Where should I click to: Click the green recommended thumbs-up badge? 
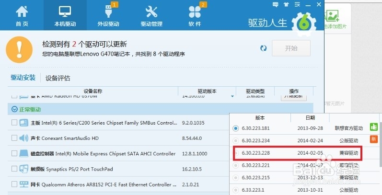pyautogui.click(x=373, y=127)
